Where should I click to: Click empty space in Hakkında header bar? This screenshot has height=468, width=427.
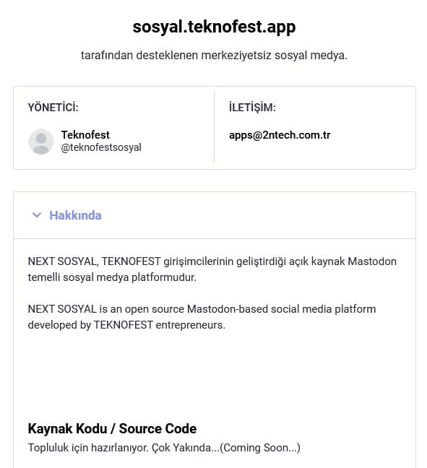[256, 215]
